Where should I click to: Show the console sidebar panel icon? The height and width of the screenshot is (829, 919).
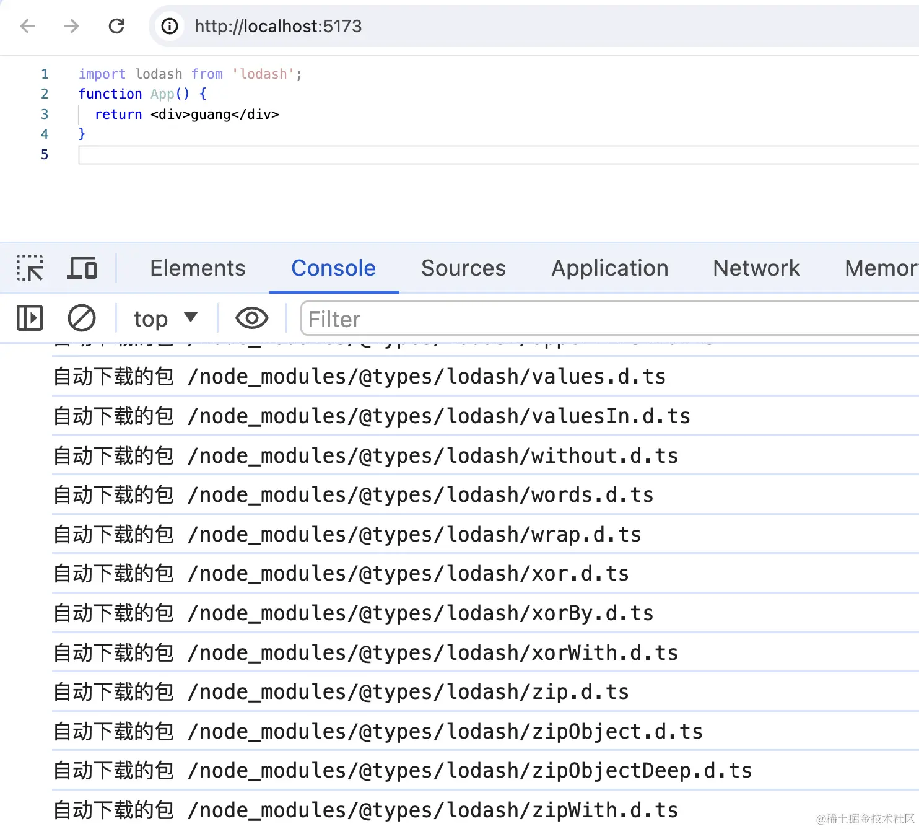30,318
